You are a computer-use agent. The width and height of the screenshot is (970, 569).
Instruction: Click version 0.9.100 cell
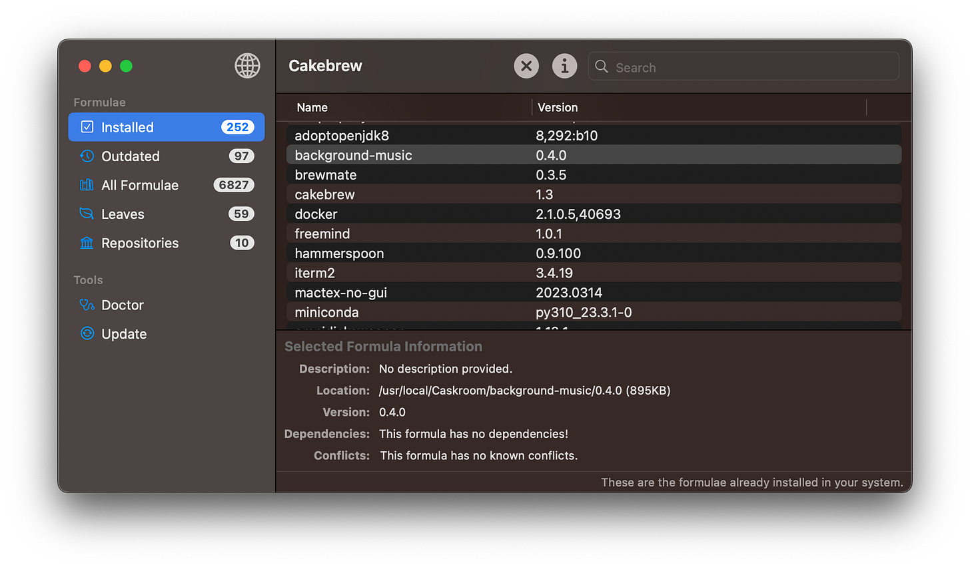point(558,254)
